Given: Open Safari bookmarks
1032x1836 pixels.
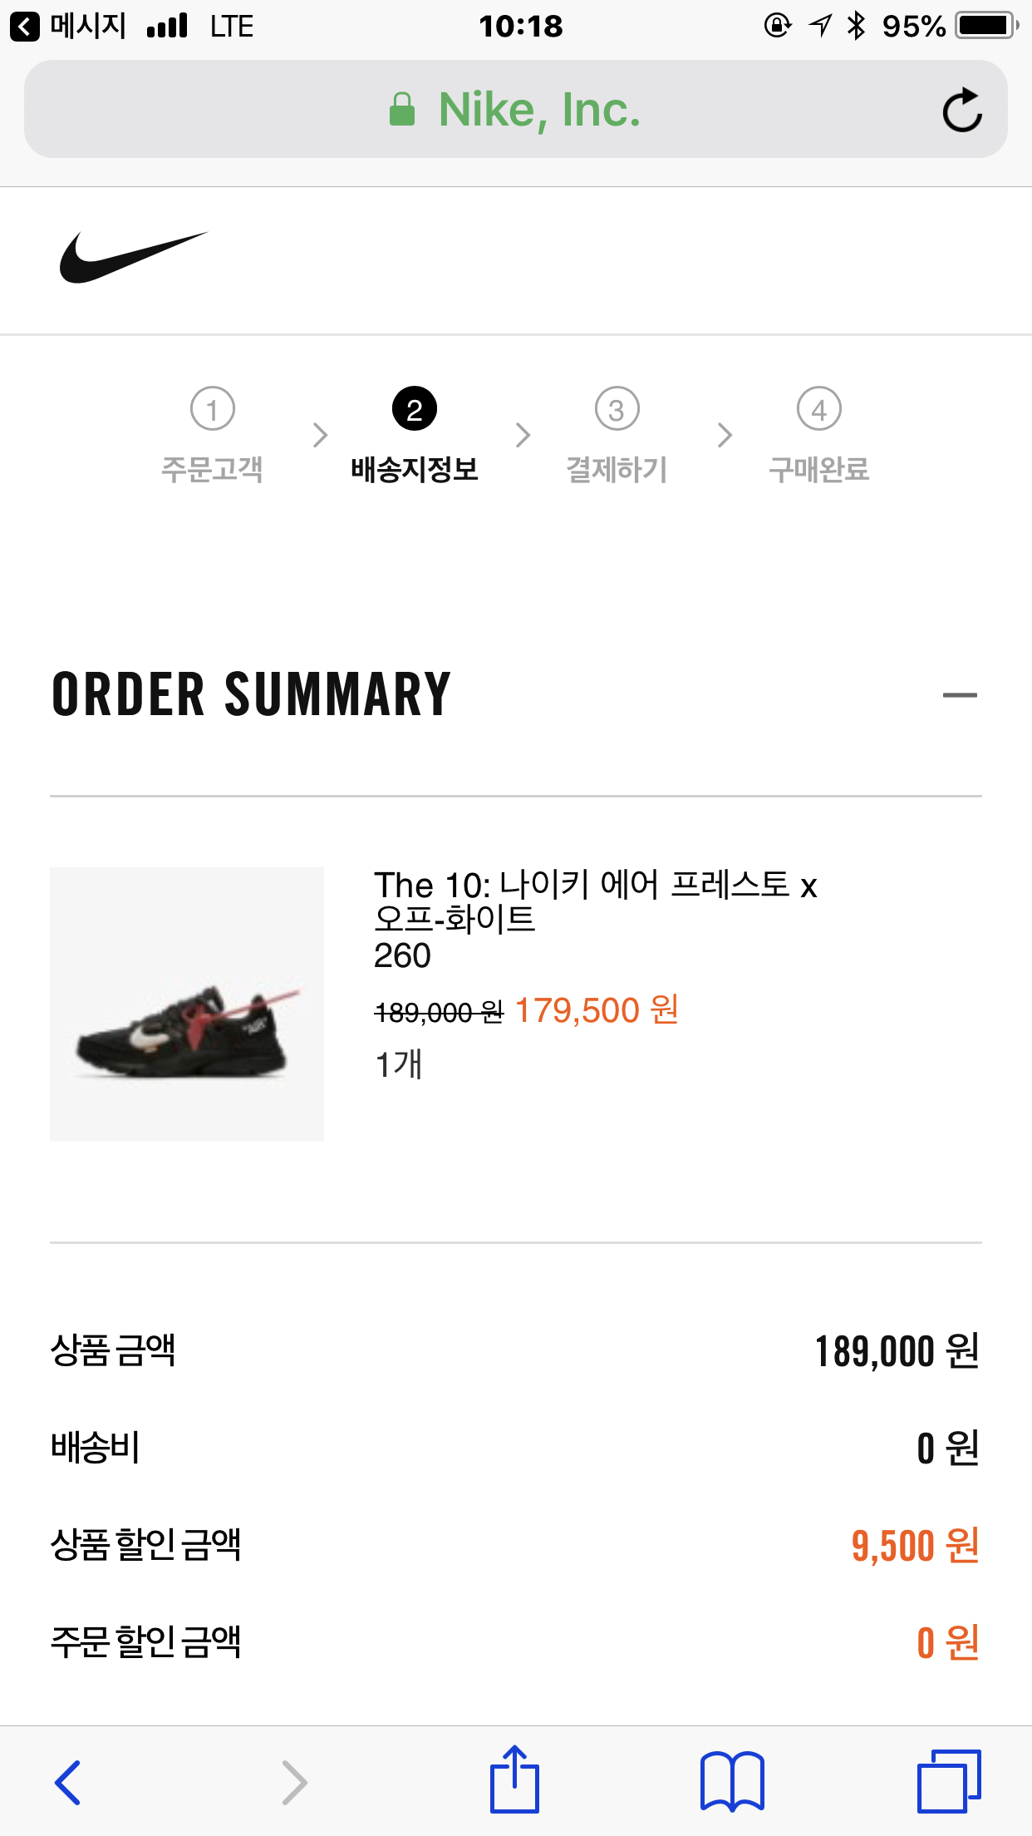Looking at the screenshot, I should click(732, 1782).
